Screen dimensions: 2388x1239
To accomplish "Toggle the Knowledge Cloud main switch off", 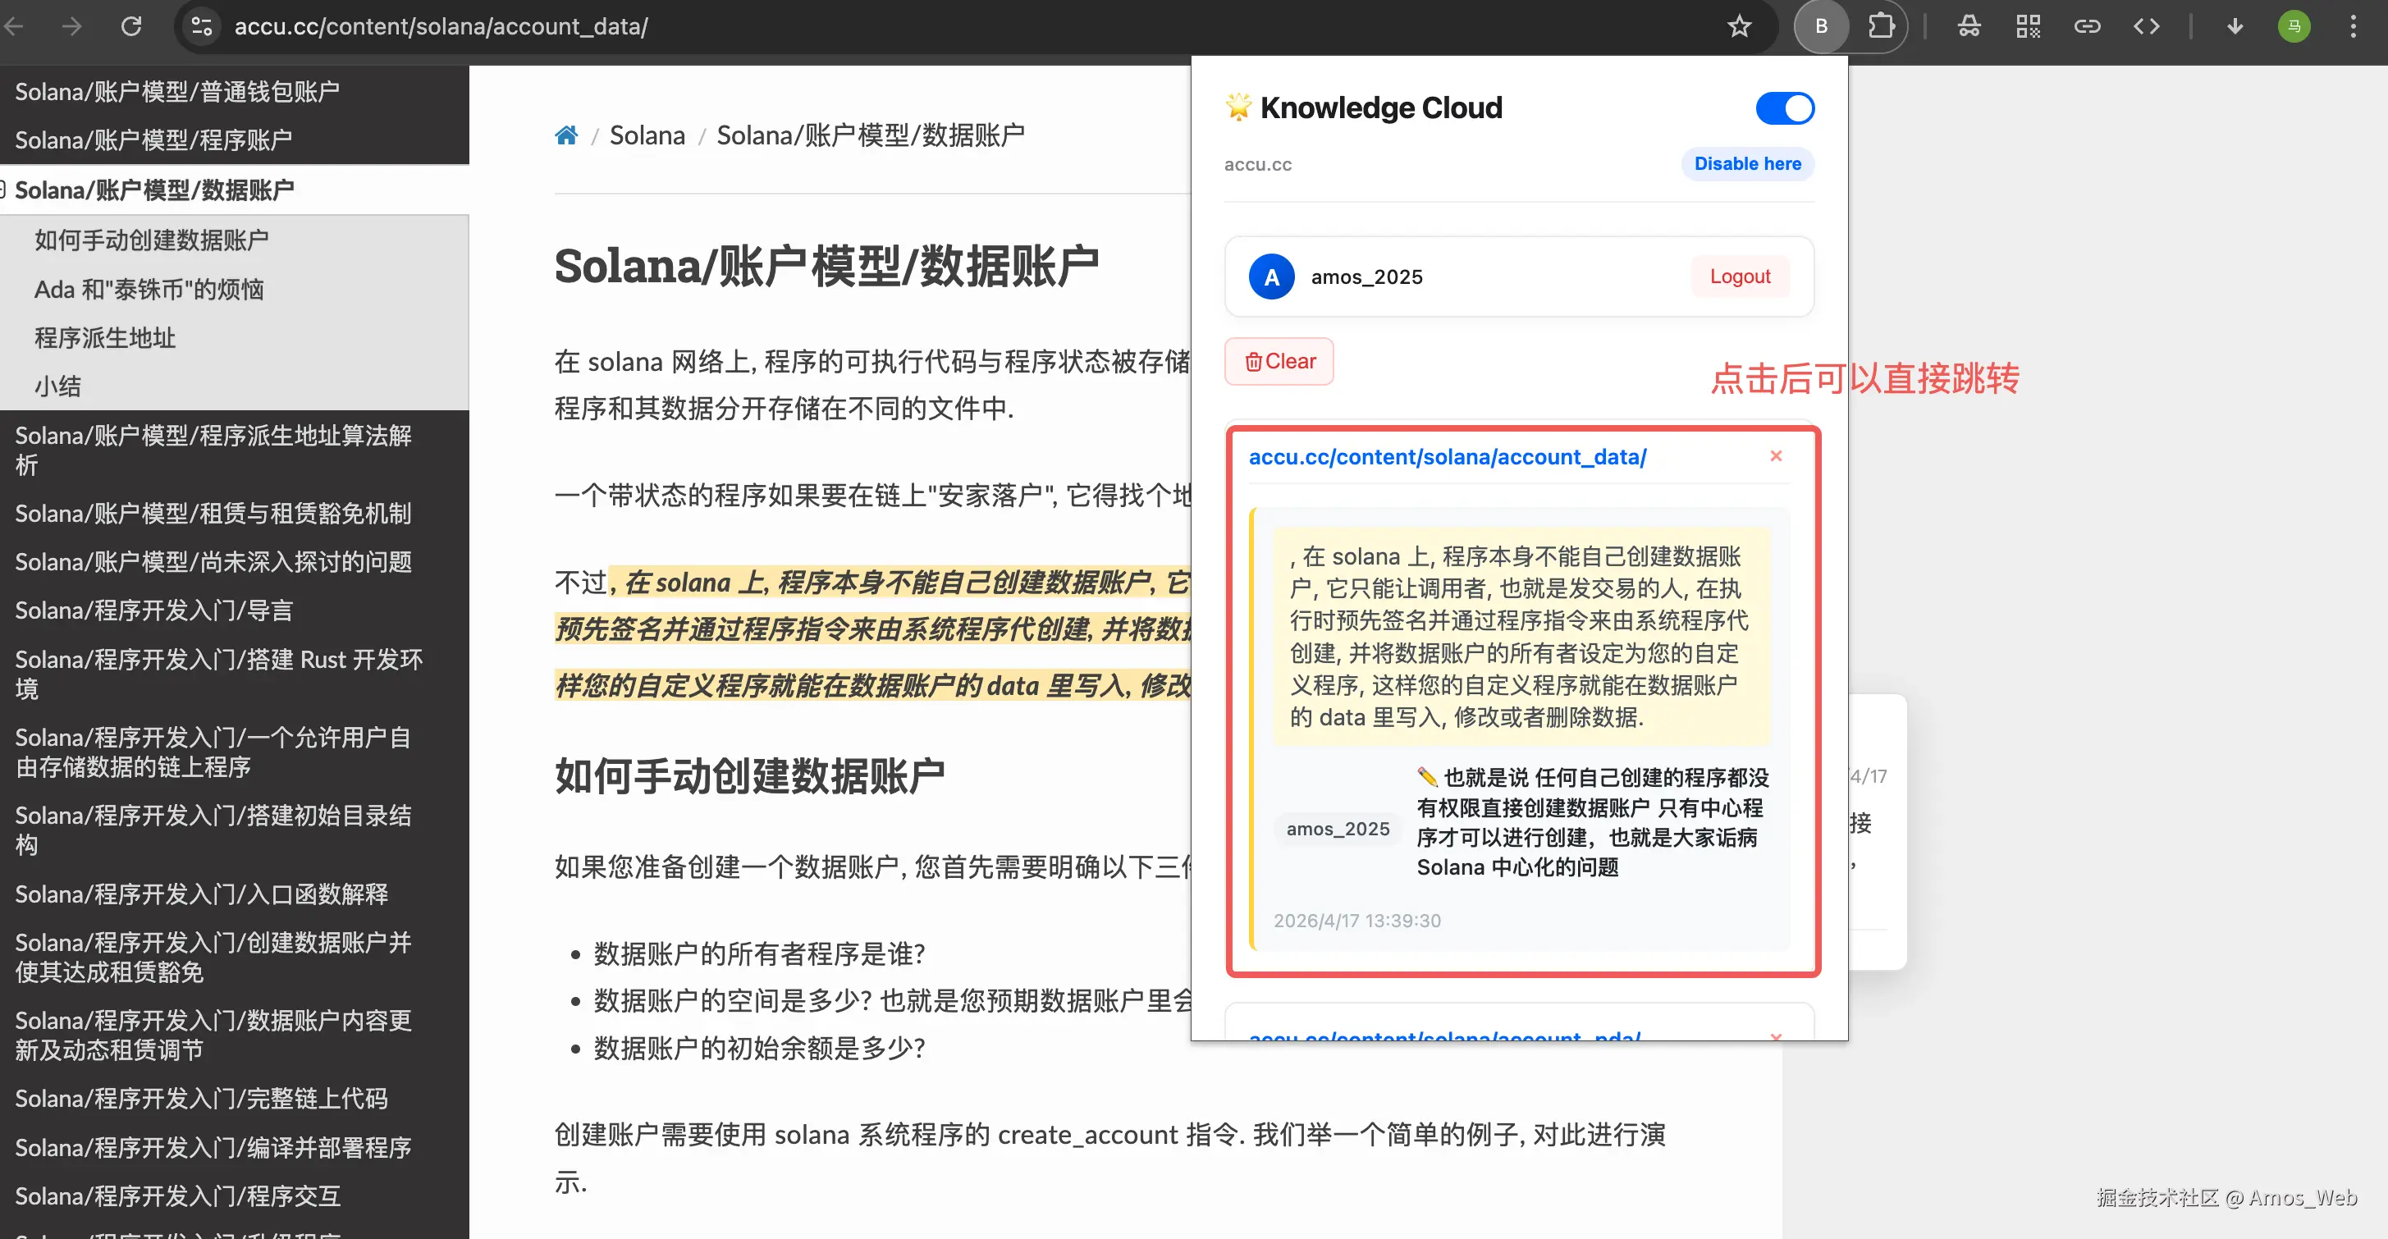I will pos(1785,108).
